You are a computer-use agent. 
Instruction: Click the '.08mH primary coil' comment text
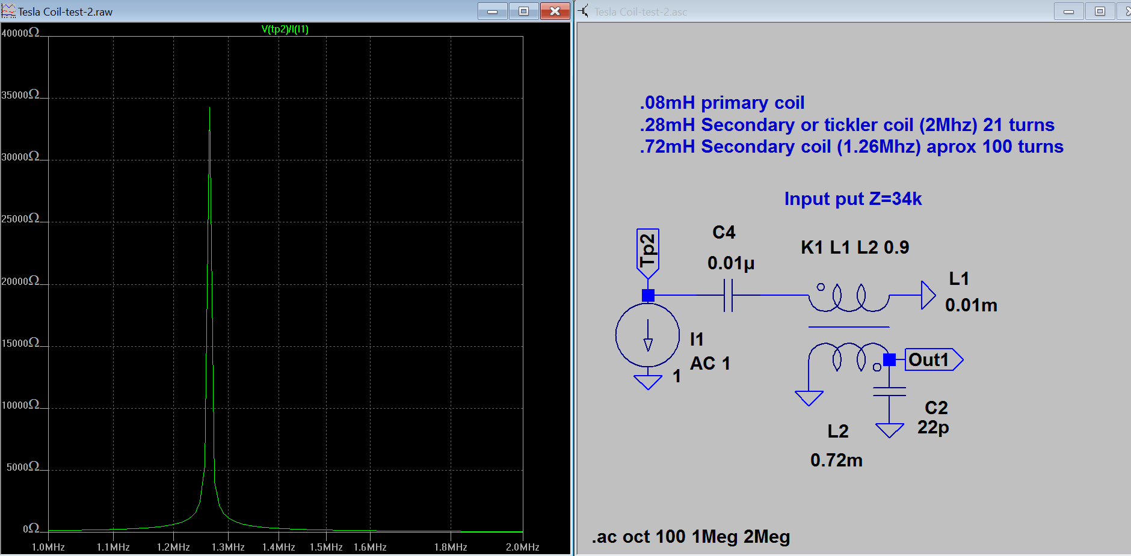(x=722, y=102)
